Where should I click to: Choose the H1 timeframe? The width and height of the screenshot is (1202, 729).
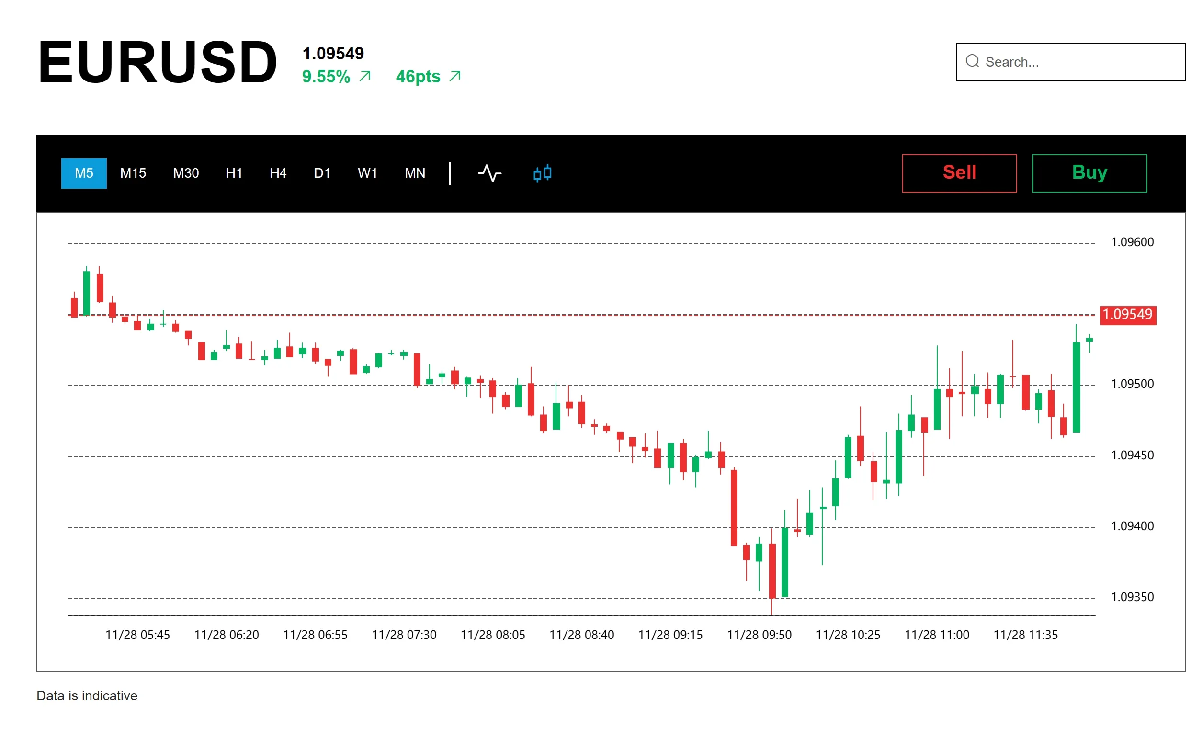(x=234, y=173)
